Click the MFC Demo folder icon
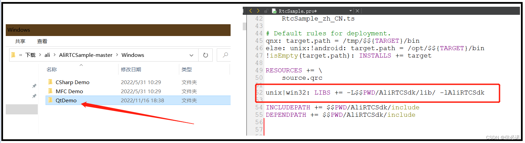The width and height of the screenshot is (525, 143). [50, 91]
